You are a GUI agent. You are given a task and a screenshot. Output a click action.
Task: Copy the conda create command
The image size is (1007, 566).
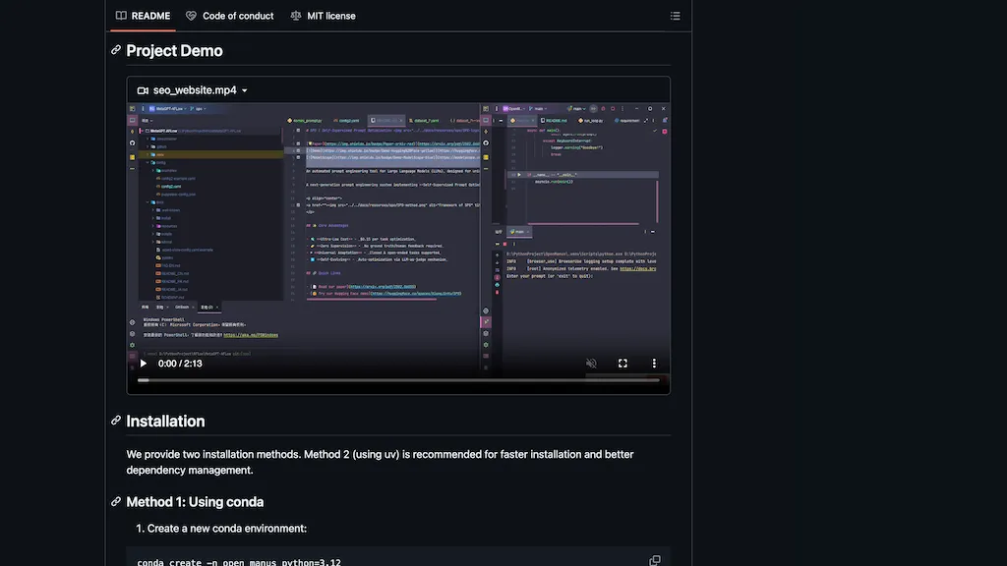[x=655, y=560]
